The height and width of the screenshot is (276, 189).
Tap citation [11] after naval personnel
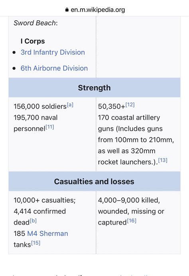click(x=50, y=127)
